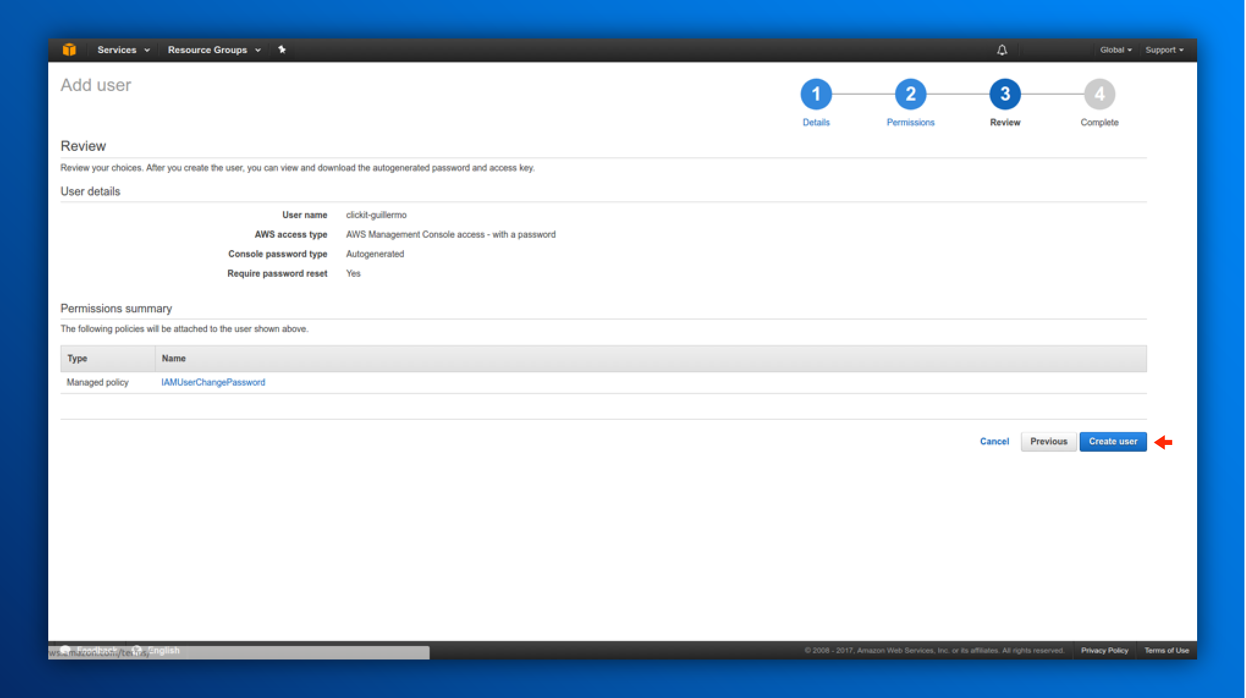Click the Create user button
This screenshot has height=698, width=1246.
1113,441
